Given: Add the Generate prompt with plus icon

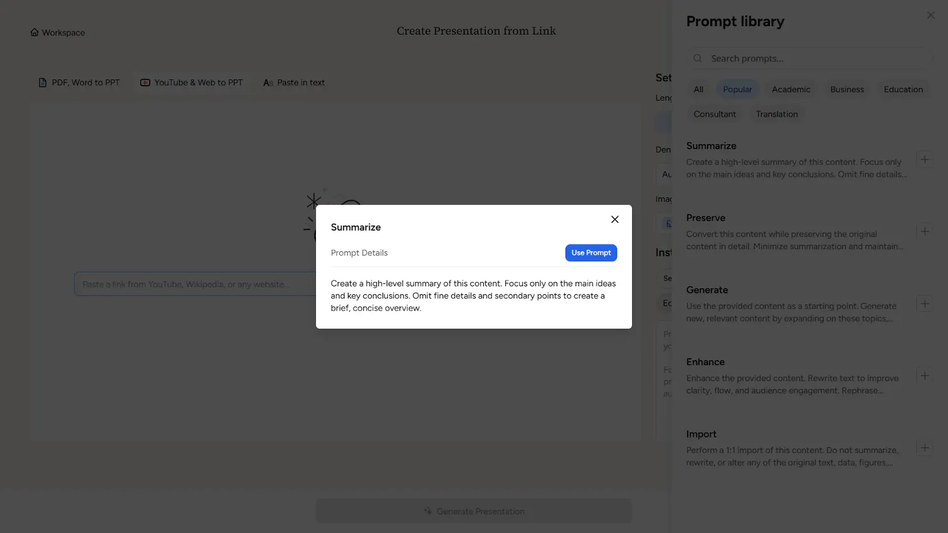Looking at the screenshot, I should [x=924, y=304].
